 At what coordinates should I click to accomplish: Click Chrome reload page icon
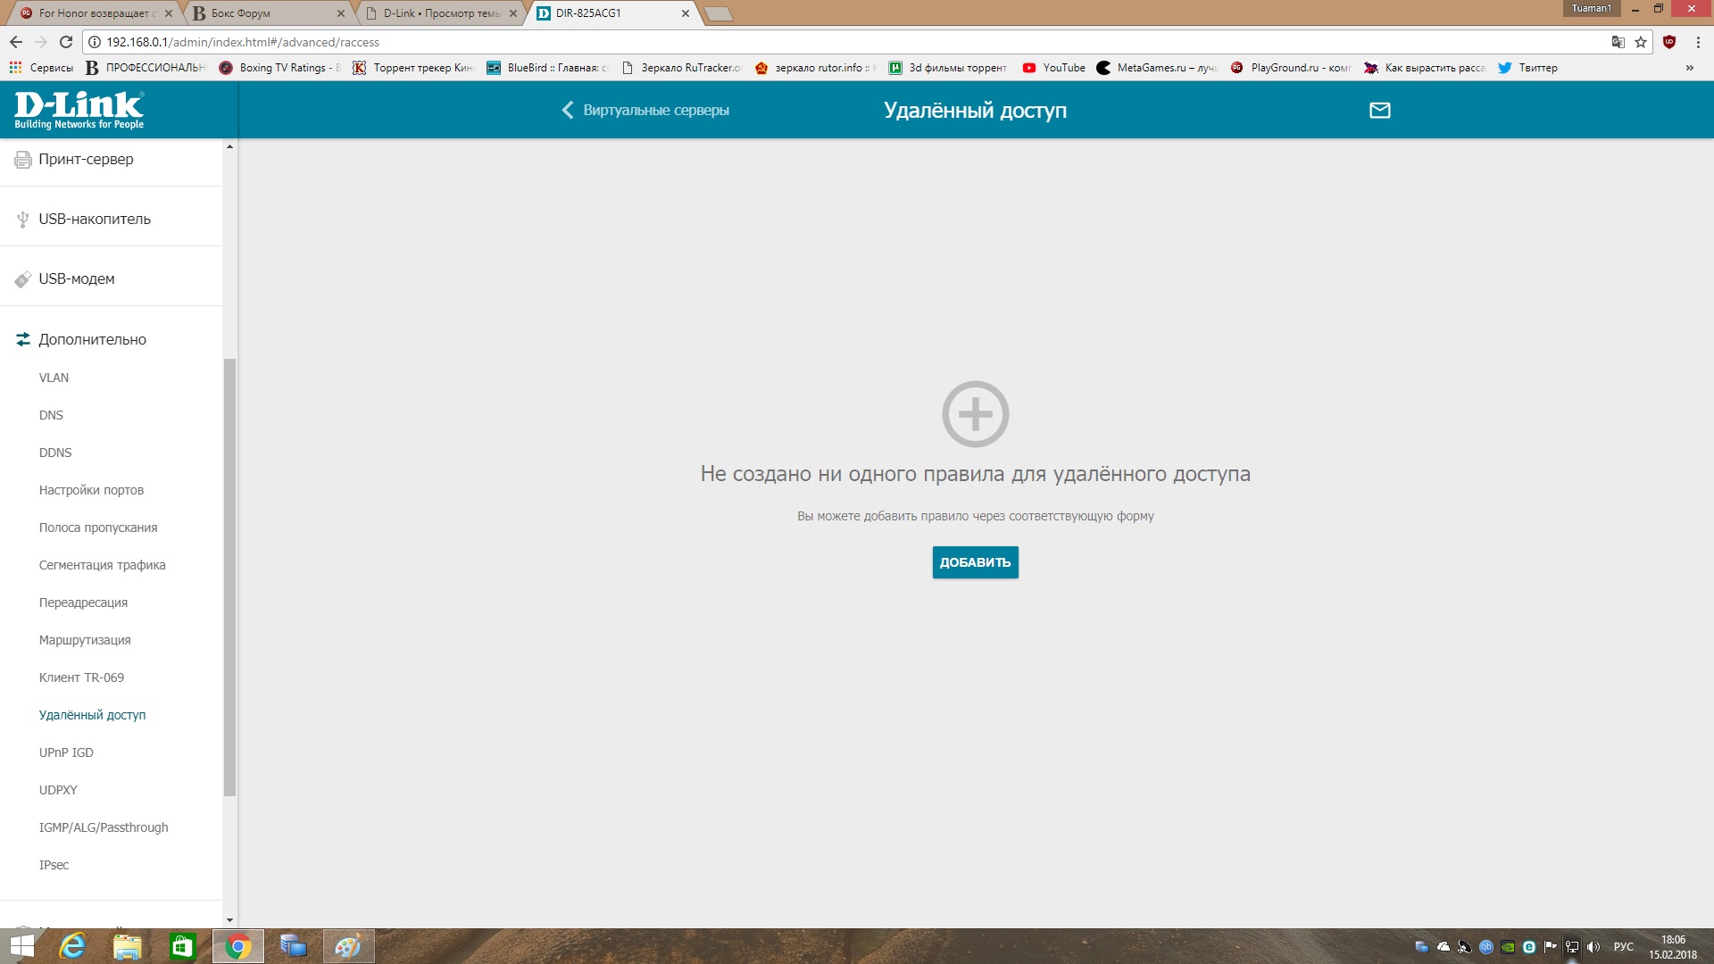pos(65,42)
